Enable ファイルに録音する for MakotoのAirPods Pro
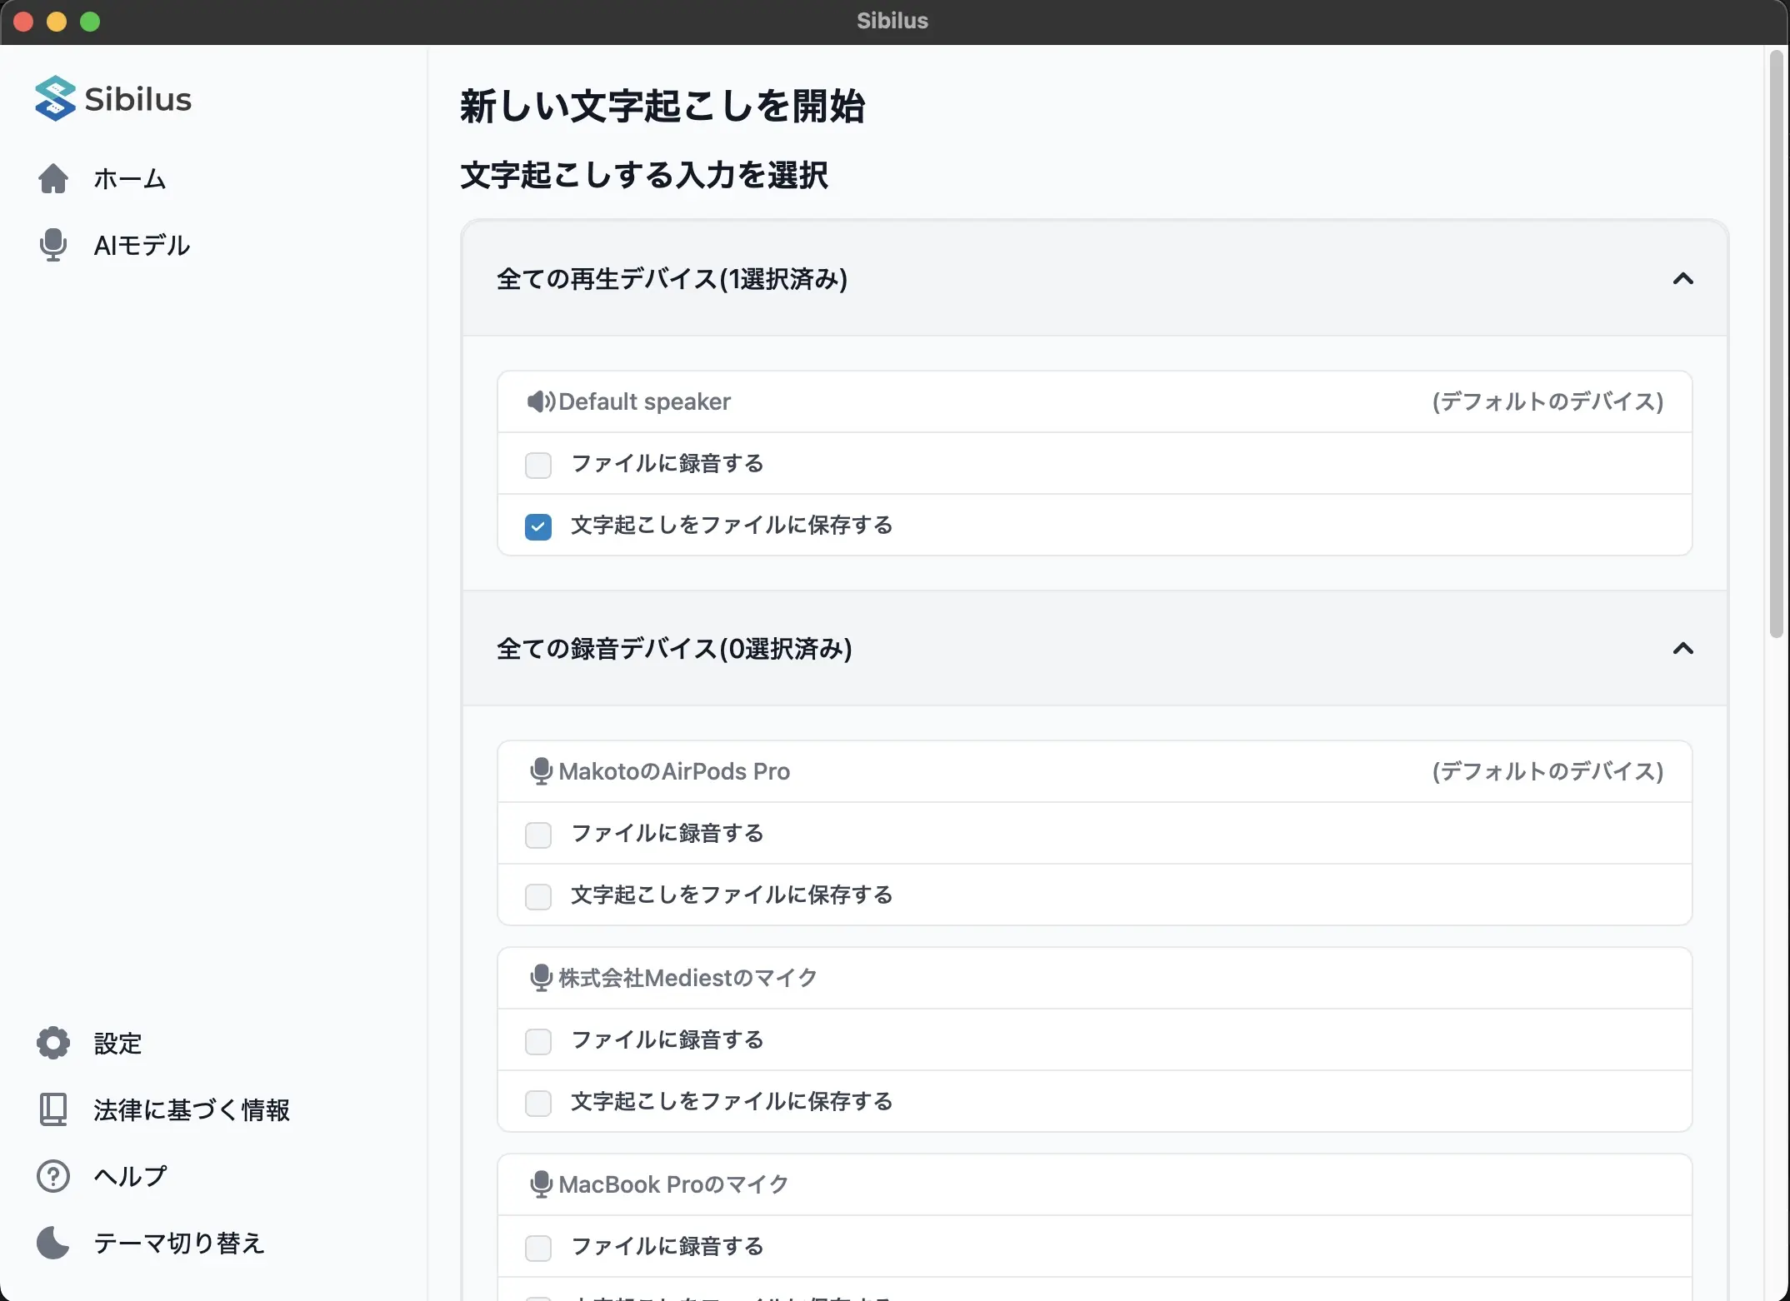 [538, 835]
